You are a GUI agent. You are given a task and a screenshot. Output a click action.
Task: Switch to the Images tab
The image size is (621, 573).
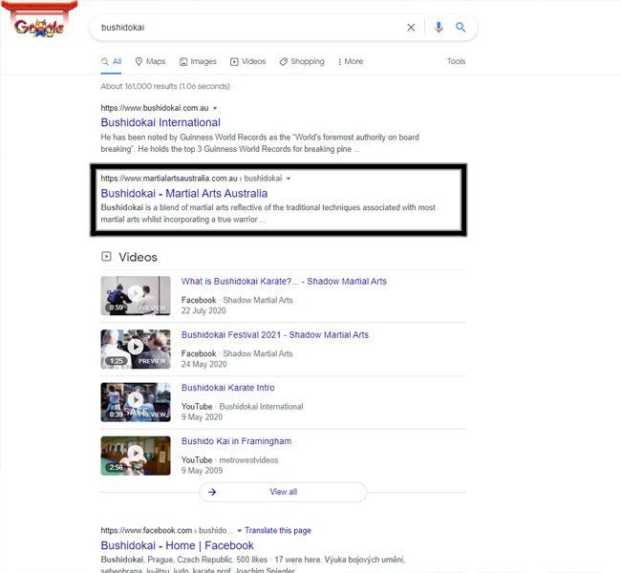point(198,62)
